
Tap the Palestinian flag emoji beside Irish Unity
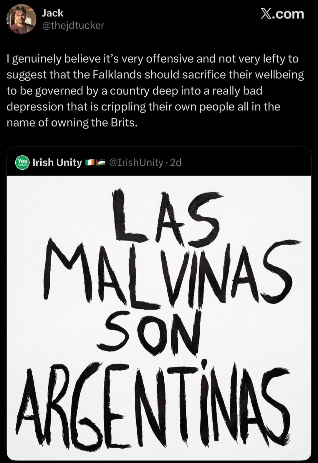pyautogui.click(x=100, y=162)
